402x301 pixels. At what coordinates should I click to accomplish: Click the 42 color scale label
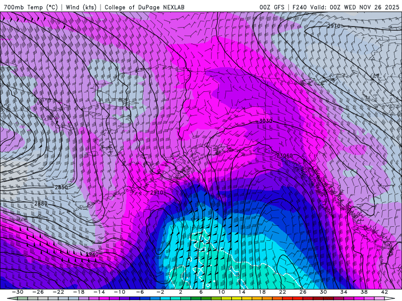tap(384, 292)
